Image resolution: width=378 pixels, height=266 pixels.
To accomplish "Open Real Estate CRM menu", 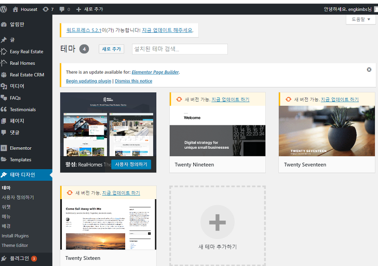I will (x=26, y=75).
